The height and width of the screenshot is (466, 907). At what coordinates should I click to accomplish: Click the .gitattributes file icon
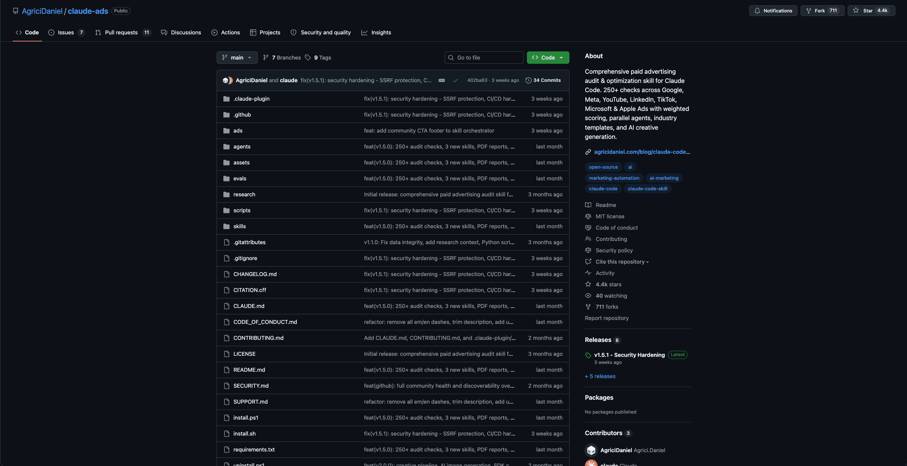pos(226,242)
